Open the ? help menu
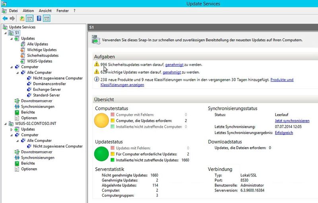The width and height of the screenshot is (318, 203). pyautogui.click(x=74, y=11)
